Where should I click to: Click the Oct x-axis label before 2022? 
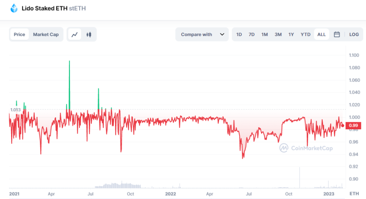[x=130, y=194]
